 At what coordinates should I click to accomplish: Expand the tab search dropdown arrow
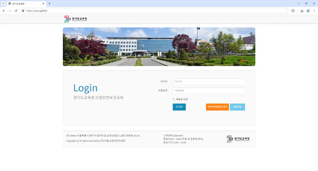click(3, 3)
